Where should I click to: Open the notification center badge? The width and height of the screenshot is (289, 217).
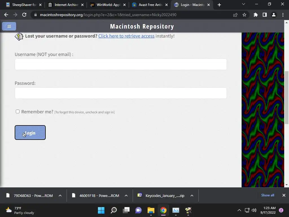[281, 210]
